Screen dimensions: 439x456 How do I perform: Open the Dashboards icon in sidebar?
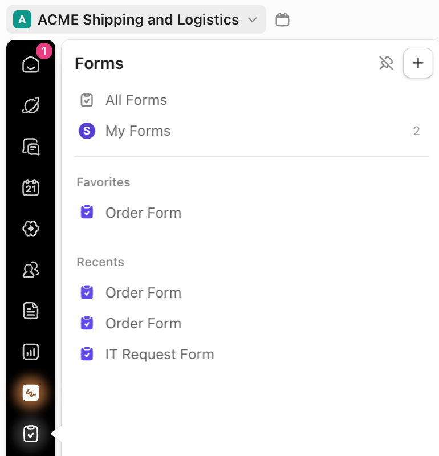(30, 352)
